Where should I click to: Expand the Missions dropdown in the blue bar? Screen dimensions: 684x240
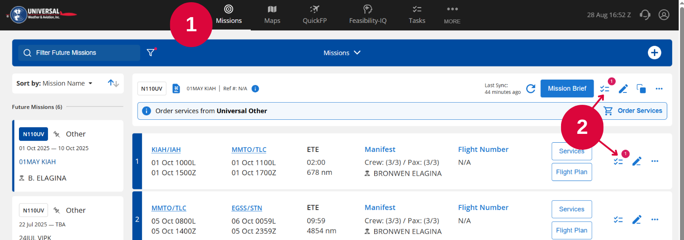click(x=342, y=53)
